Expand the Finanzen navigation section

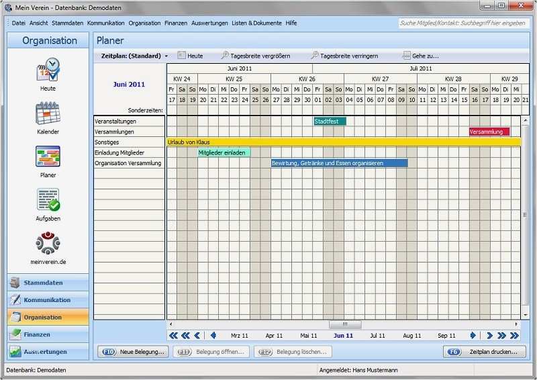[x=48, y=334]
